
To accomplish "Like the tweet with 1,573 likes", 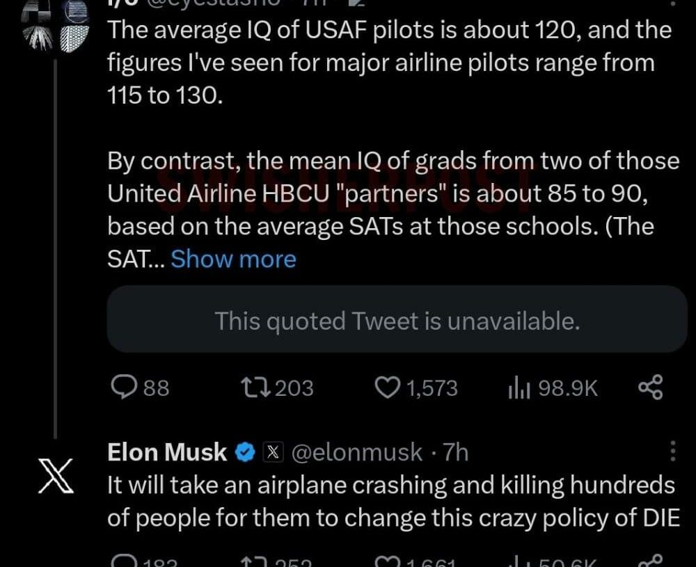I will tap(388, 388).
